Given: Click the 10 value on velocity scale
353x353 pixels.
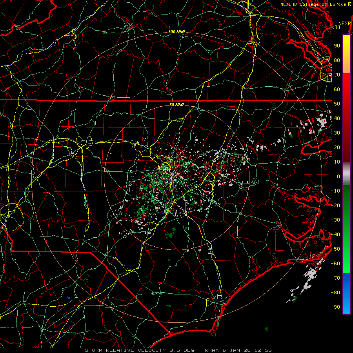Looking at the screenshot, I should pyautogui.click(x=337, y=162).
